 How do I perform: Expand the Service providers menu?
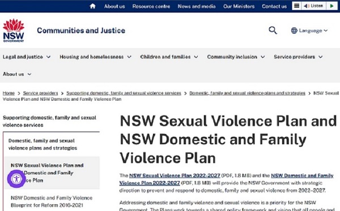click(298, 57)
